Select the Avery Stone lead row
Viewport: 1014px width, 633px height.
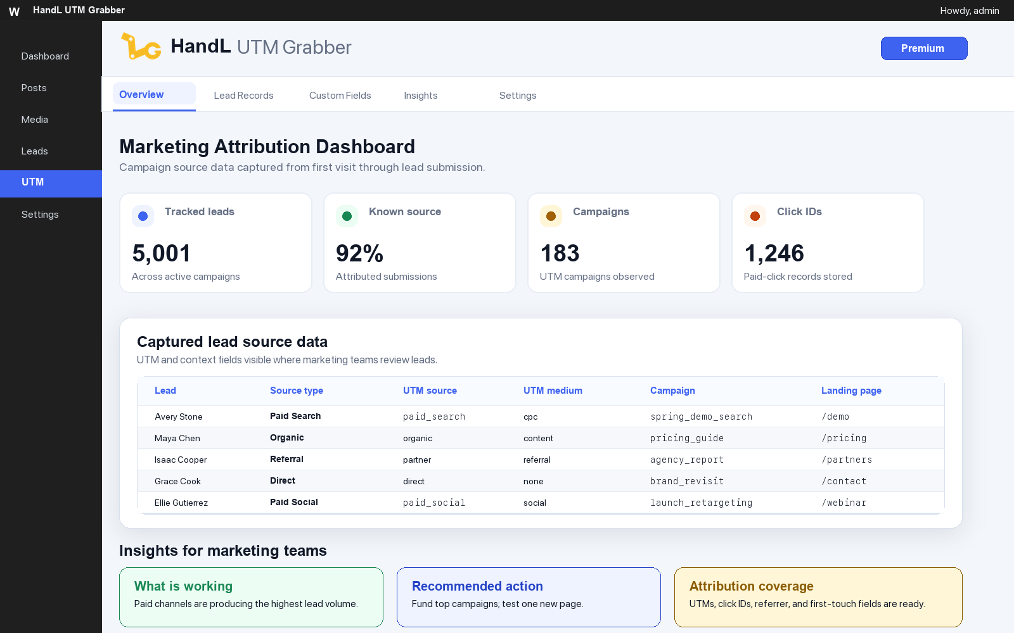tap(541, 417)
